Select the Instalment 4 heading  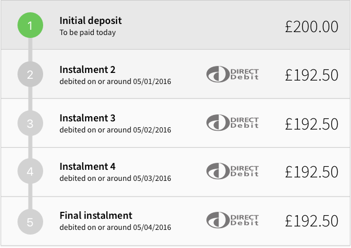[87, 167]
